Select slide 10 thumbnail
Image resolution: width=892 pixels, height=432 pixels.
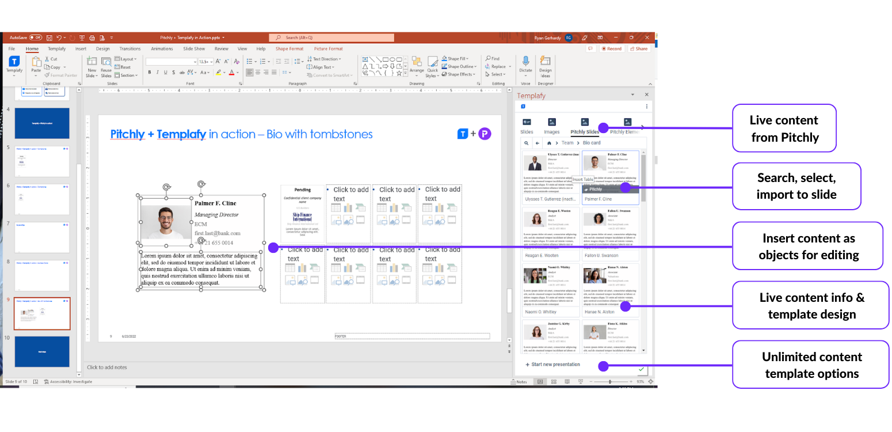(42, 351)
